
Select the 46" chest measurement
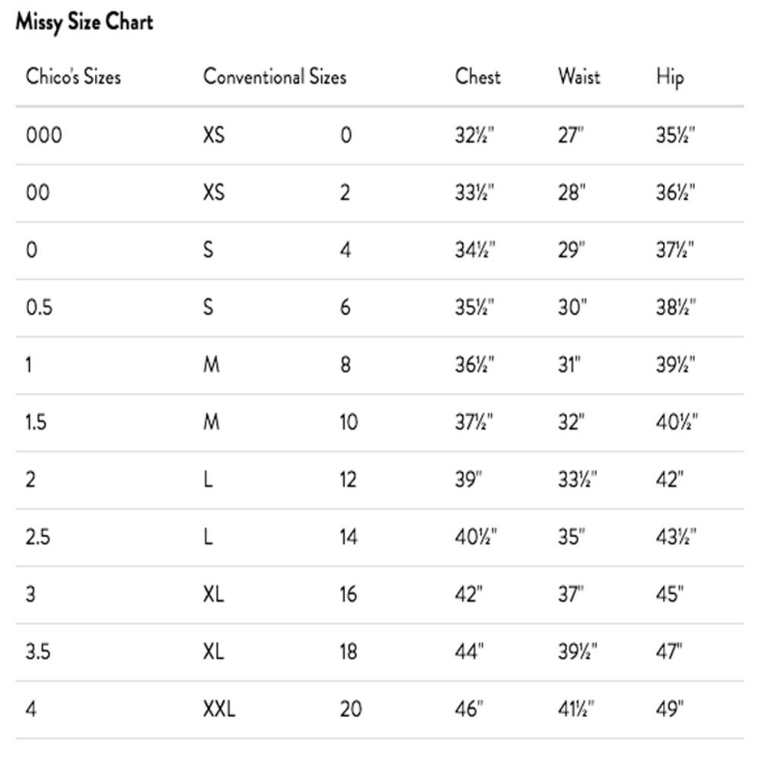click(470, 710)
